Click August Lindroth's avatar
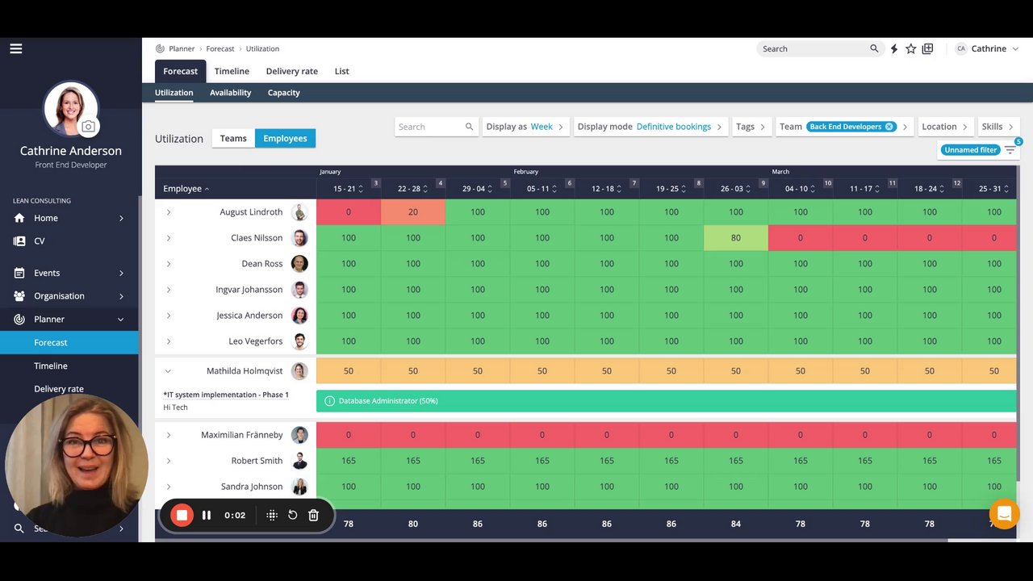Screen dimensions: 1033x581 click(299, 212)
